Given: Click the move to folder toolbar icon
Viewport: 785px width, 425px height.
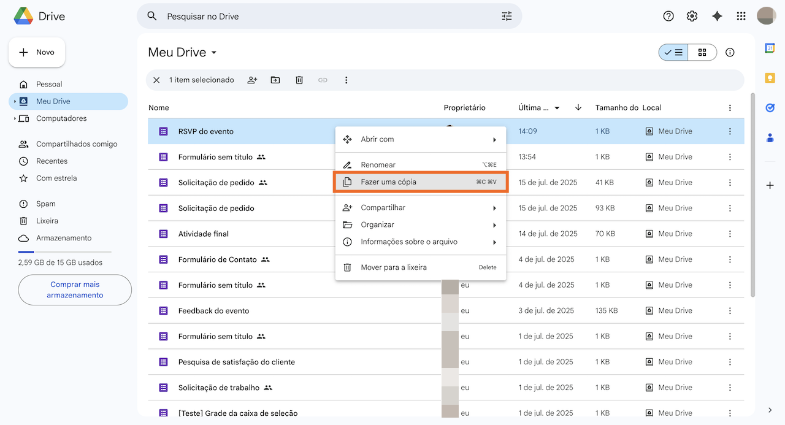Looking at the screenshot, I should 275,80.
